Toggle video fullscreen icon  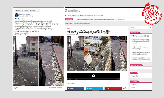pos(119,79)
